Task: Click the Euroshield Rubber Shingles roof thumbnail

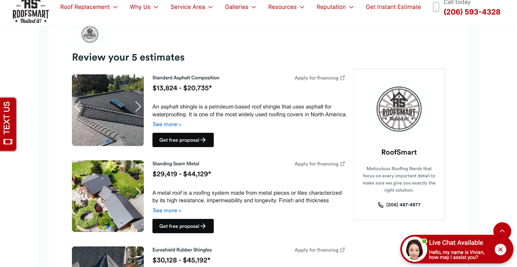Action: (108, 257)
